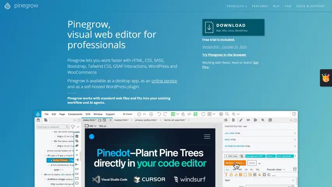The width and height of the screenshot is (332, 187).
Task: Open the Get Piny link
Action: 256,63
